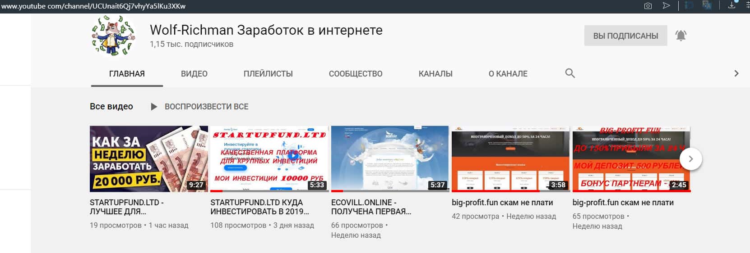This screenshot has width=750, height=253.
Task: Click '108 просмотров • 3 дня назад' text
Action: click(262, 225)
